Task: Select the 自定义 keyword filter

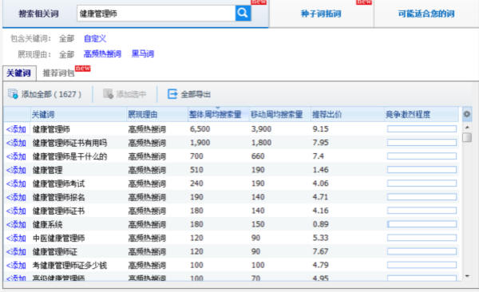Action: 95,38
